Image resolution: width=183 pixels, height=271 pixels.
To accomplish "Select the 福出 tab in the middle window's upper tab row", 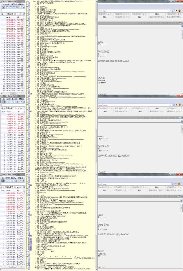I will [157, 108].
